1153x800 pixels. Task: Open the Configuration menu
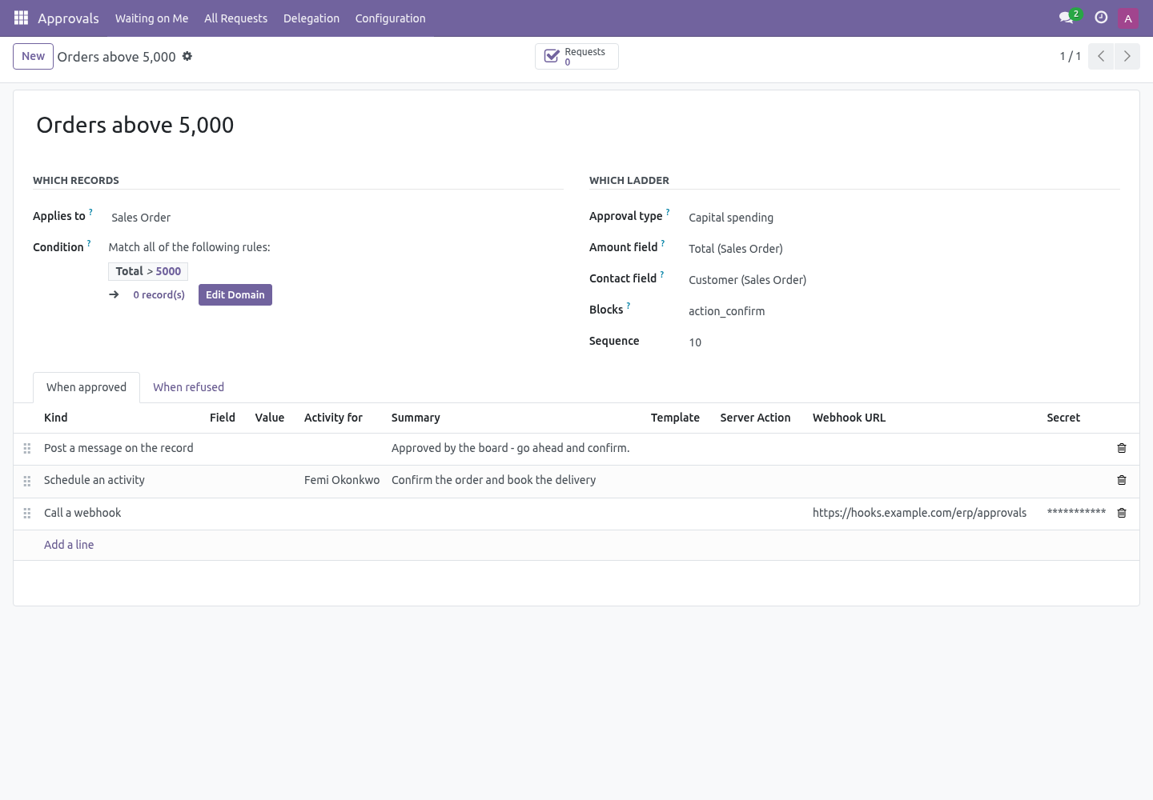tap(391, 18)
